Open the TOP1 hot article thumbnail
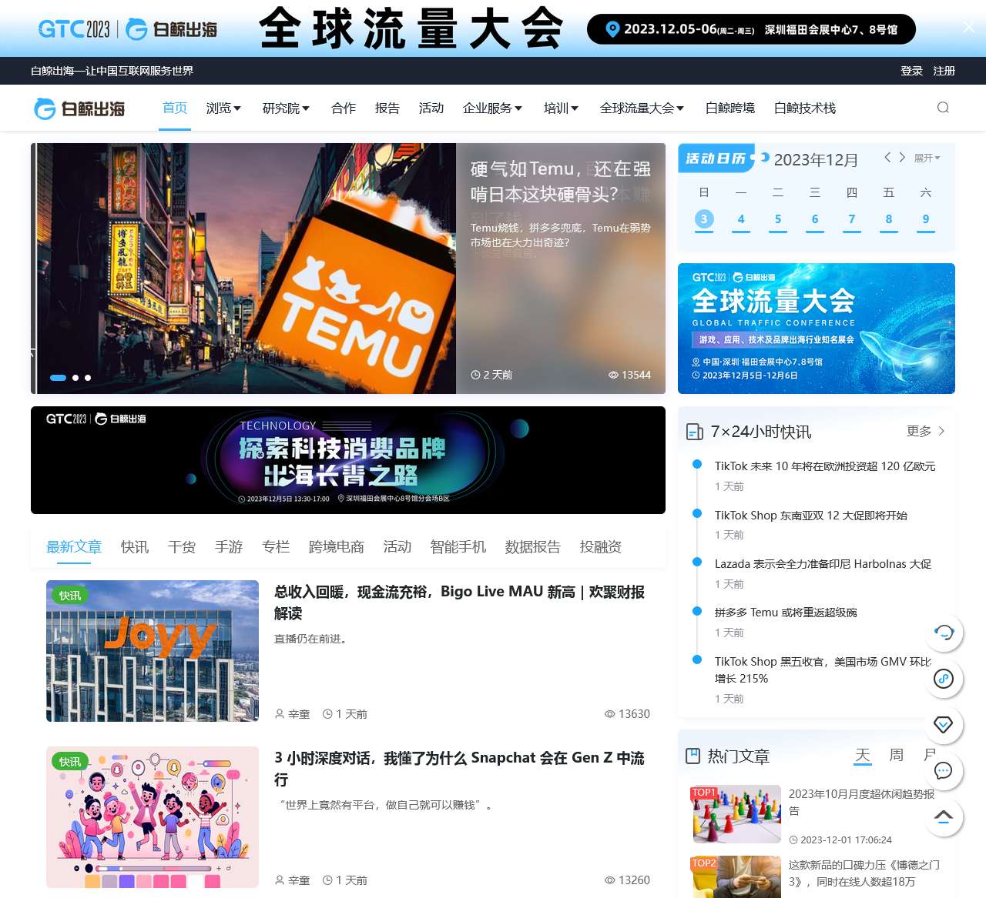 tap(736, 813)
